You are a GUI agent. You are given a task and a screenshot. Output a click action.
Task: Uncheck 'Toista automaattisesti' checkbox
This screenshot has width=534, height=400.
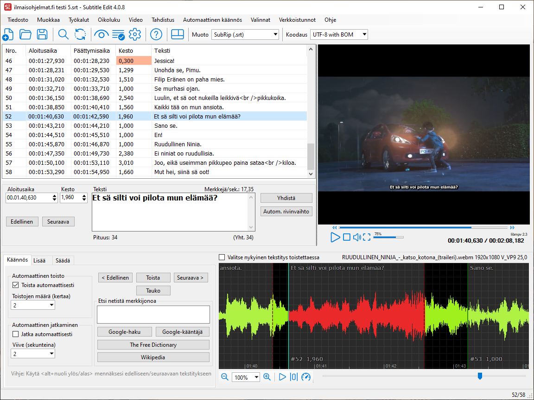click(16, 285)
